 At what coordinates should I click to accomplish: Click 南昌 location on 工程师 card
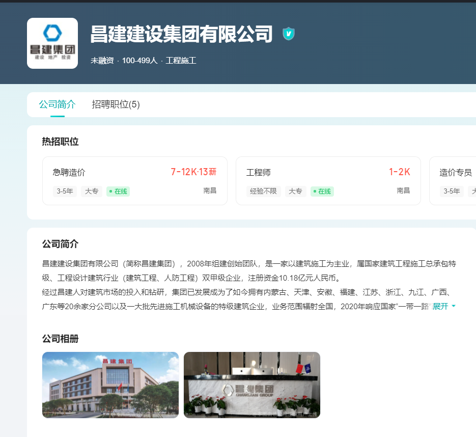click(403, 190)
